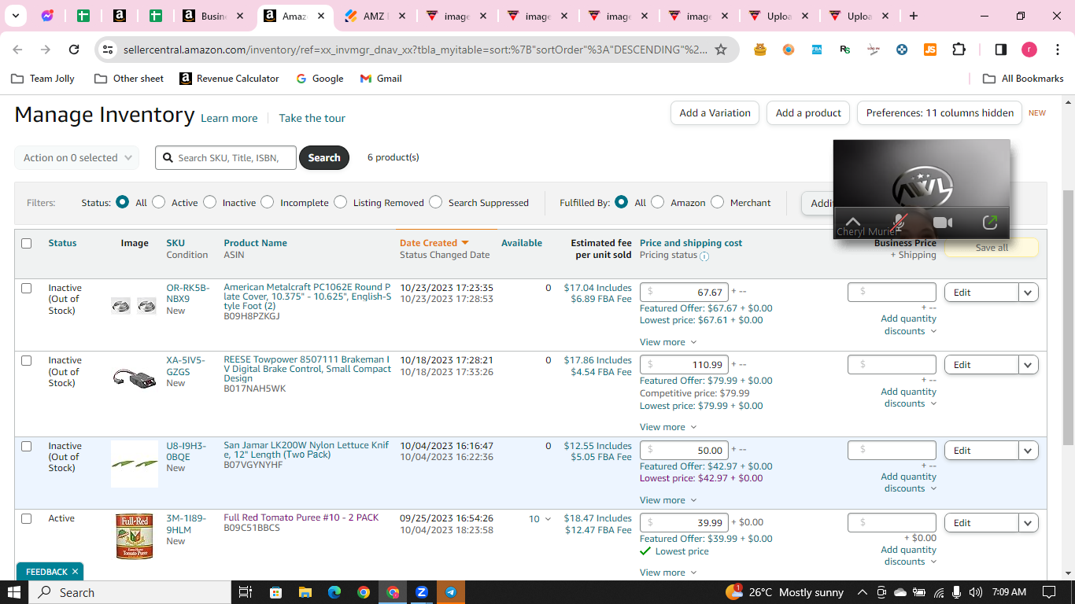This screenshot has height=604, width=1075.
Task: Reload the page with browser refresh icon
Action: pos(74,50)
